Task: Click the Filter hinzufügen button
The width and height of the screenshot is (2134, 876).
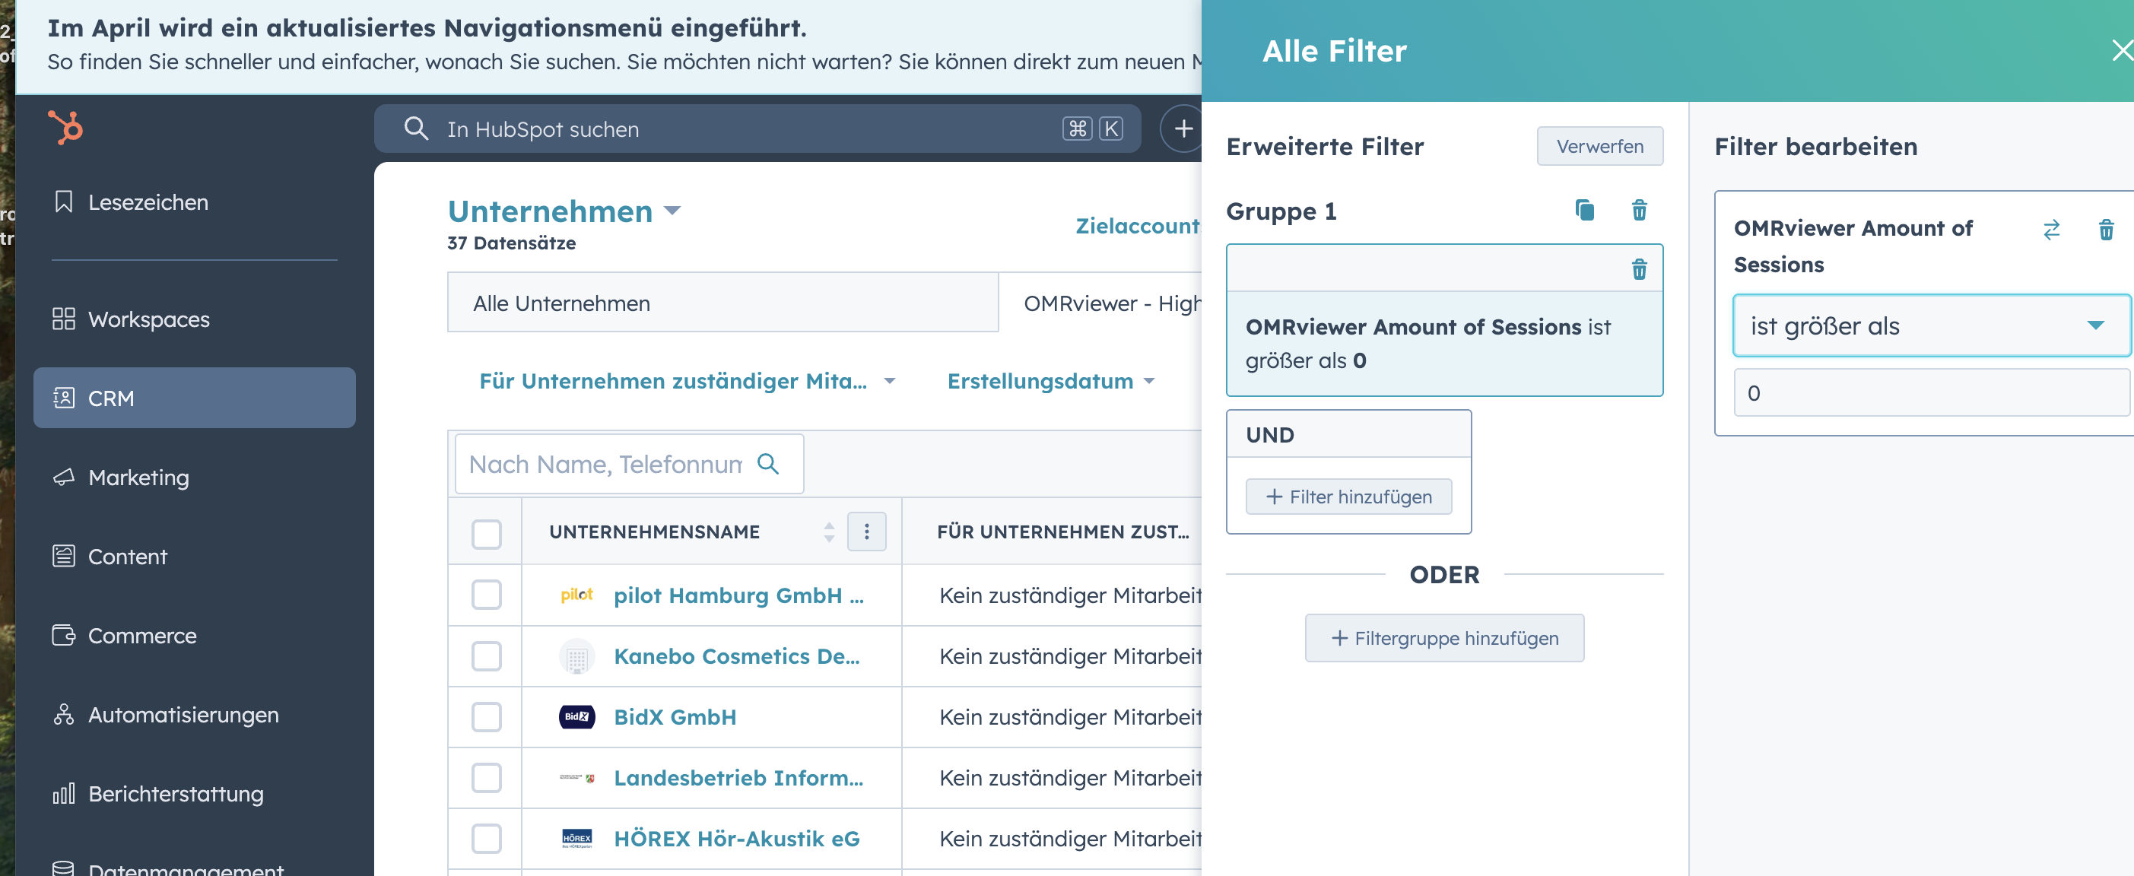Action: (x=1348, y=496)
